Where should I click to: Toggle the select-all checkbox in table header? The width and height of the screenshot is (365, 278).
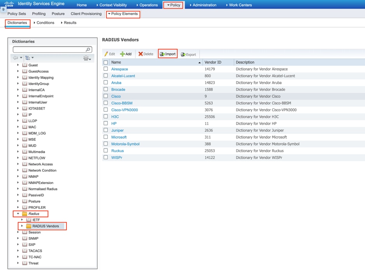click(x=106, y=63)
